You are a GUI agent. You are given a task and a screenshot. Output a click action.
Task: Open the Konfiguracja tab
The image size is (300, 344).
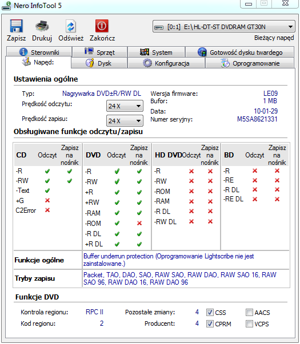coord(166,63)
